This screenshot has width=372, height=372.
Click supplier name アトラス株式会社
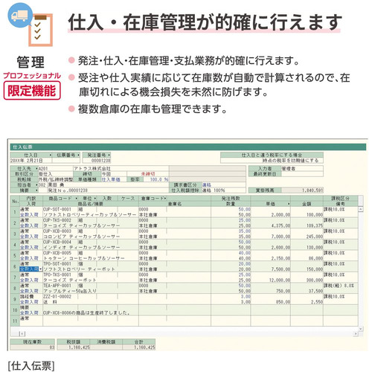click(x=92, y=169)
